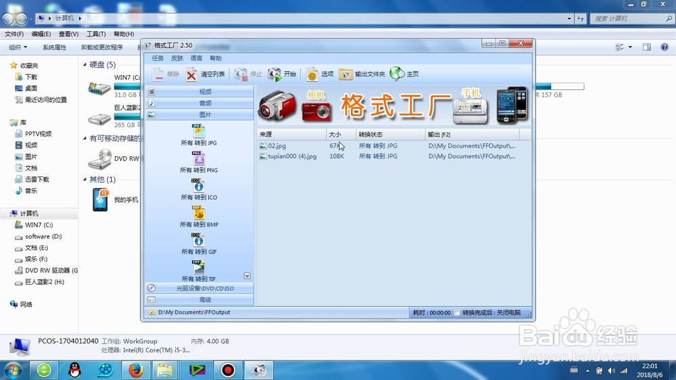This screenshot has height=380, width=676.
Task: Click the Explorer refresh button
Action: click(581, 18)
